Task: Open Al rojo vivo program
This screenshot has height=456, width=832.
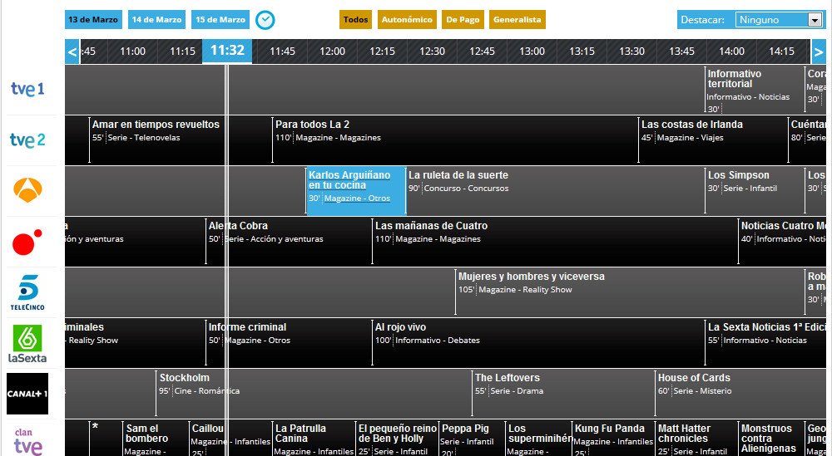Action: tap(401, 326)
